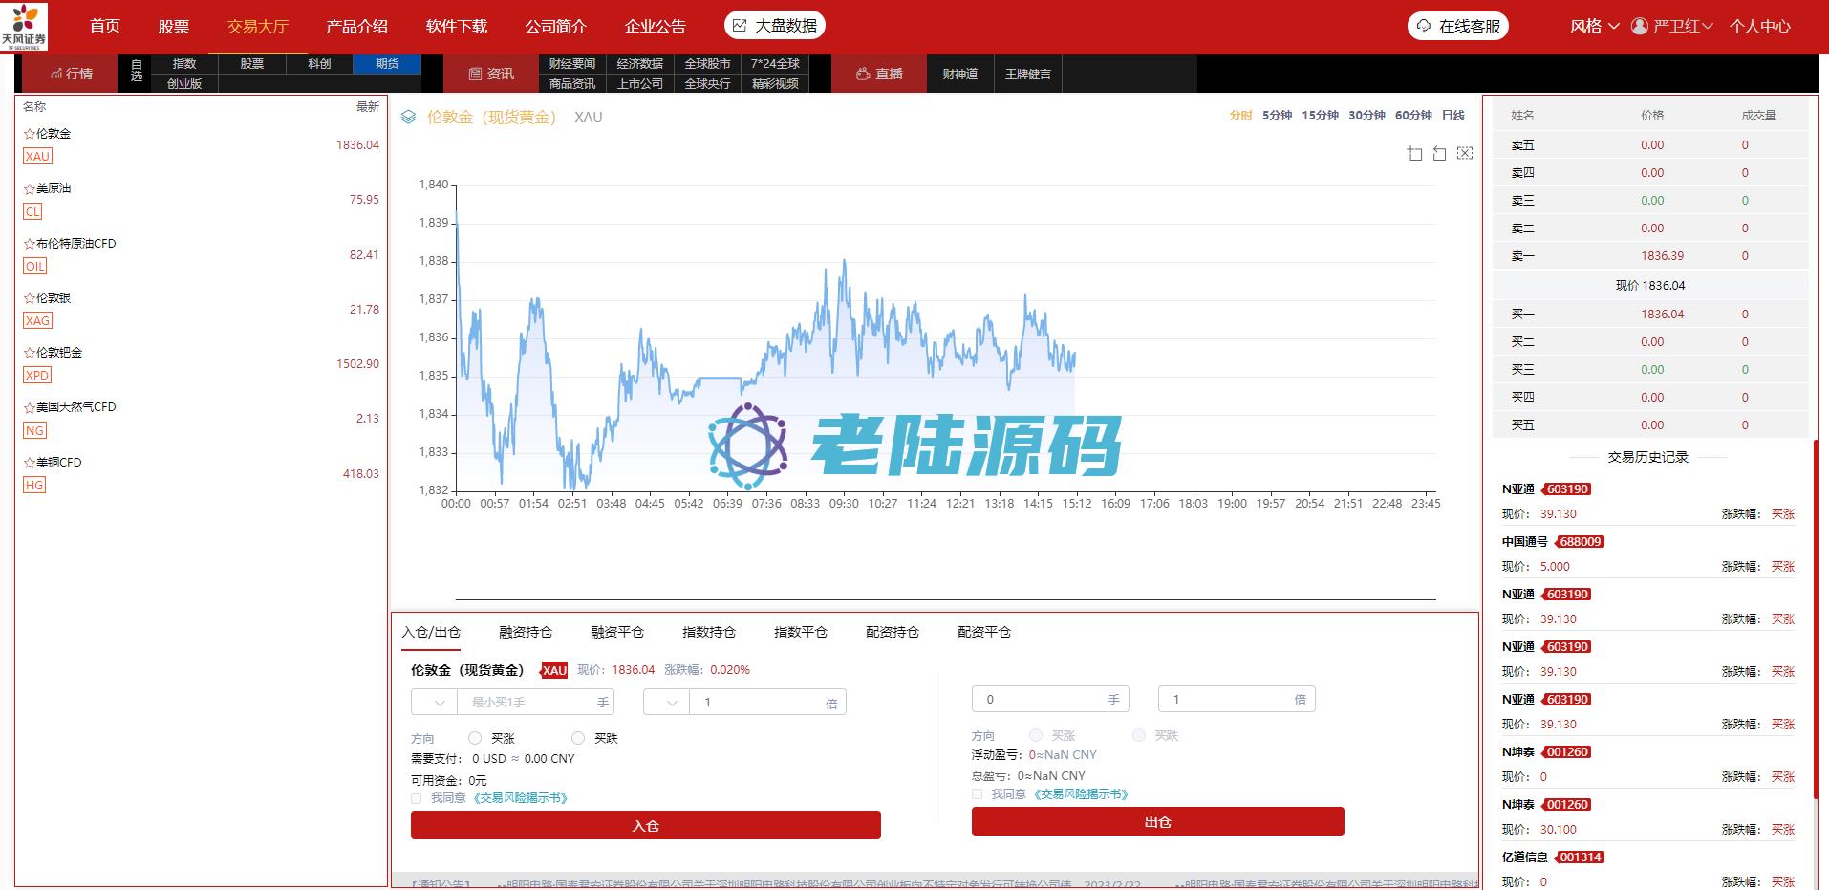The image size is (1829, 890).
Task: Star 美原油 as a favorite
Action: click(x=30, y=189)
